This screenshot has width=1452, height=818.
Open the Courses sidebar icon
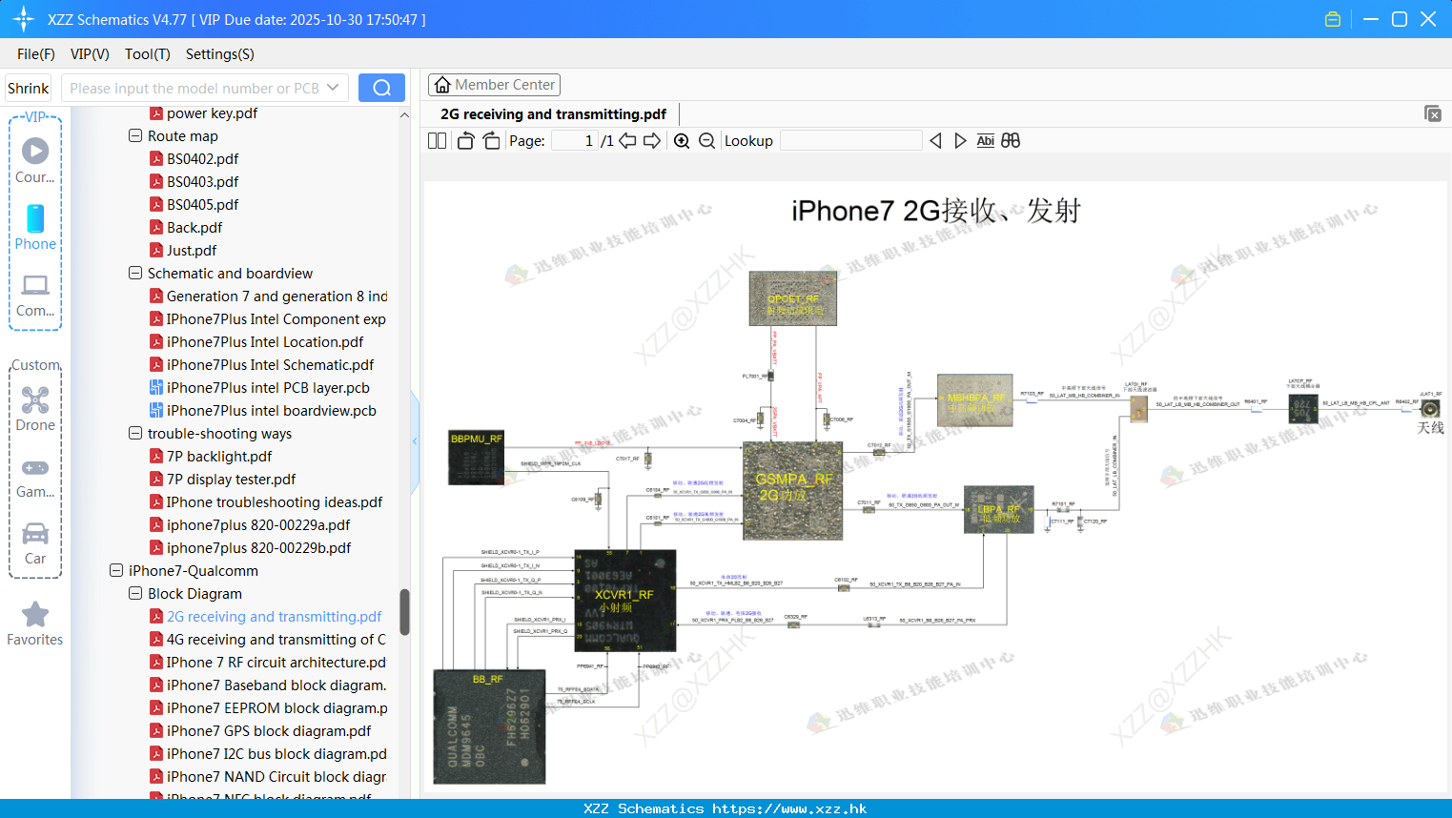click(x=35, y=160)
